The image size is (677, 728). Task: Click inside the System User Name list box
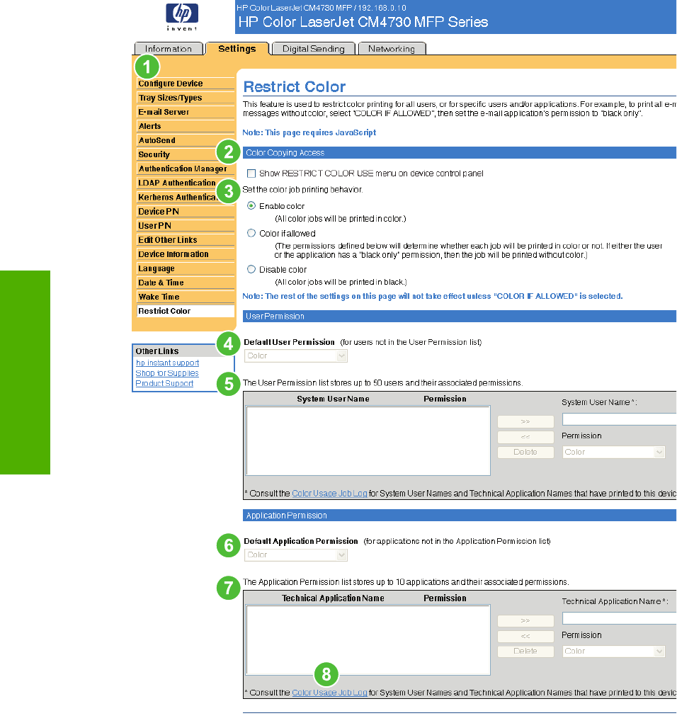(x=368, y=441)
